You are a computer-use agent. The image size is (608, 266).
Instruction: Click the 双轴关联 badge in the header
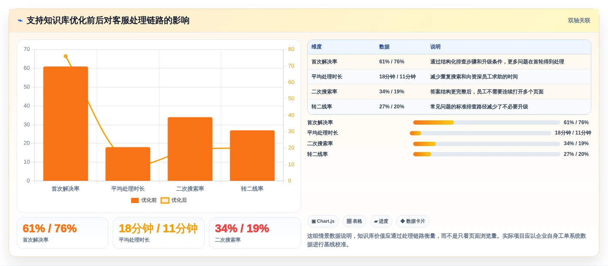coord(579,21)
